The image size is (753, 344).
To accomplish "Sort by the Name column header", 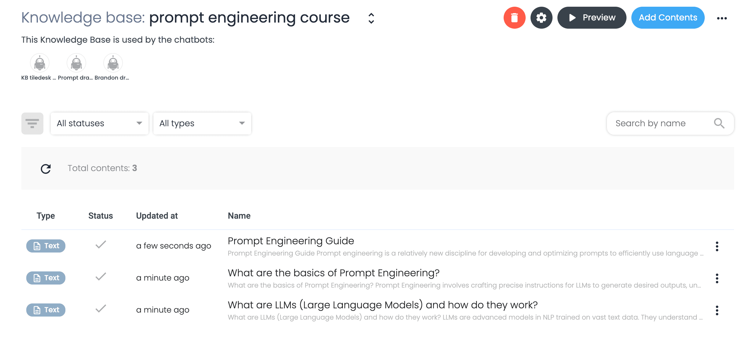I will coord(239,216).
